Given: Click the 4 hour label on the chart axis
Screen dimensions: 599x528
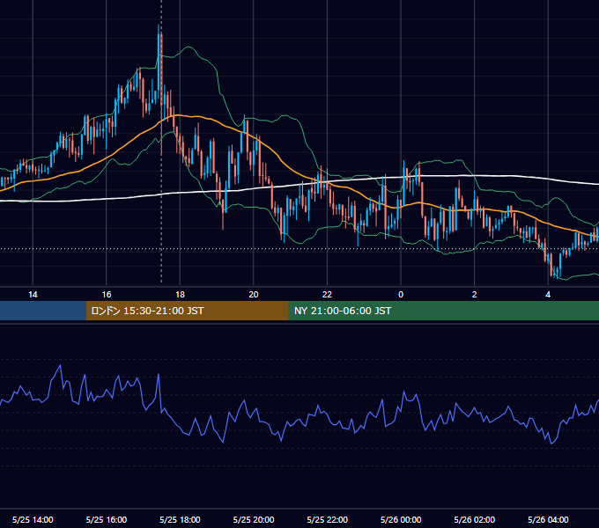Looking at the screenshot, I should click(x=548, y=295).
